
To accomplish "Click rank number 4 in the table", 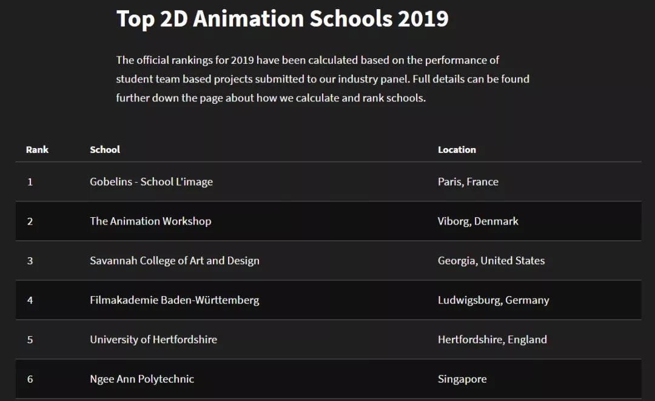I will click(30, 300).
